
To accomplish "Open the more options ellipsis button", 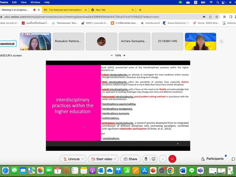I will tap(163, 159).
